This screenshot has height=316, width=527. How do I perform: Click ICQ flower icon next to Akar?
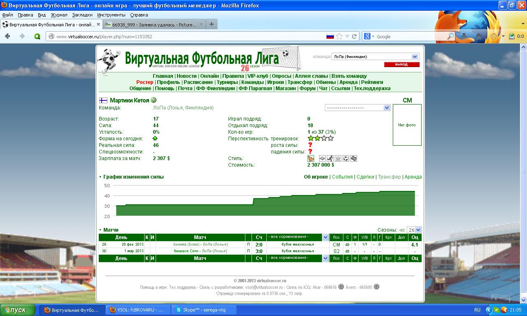[341, 287]
